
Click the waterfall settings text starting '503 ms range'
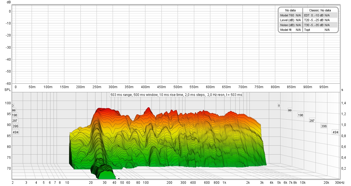pyautogui.click(x=176, y=95)
